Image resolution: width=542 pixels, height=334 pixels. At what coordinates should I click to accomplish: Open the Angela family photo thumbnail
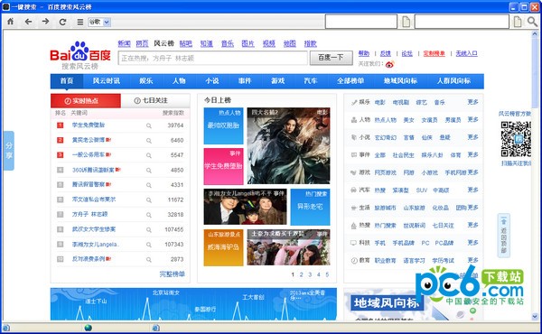tap(245, 207)
